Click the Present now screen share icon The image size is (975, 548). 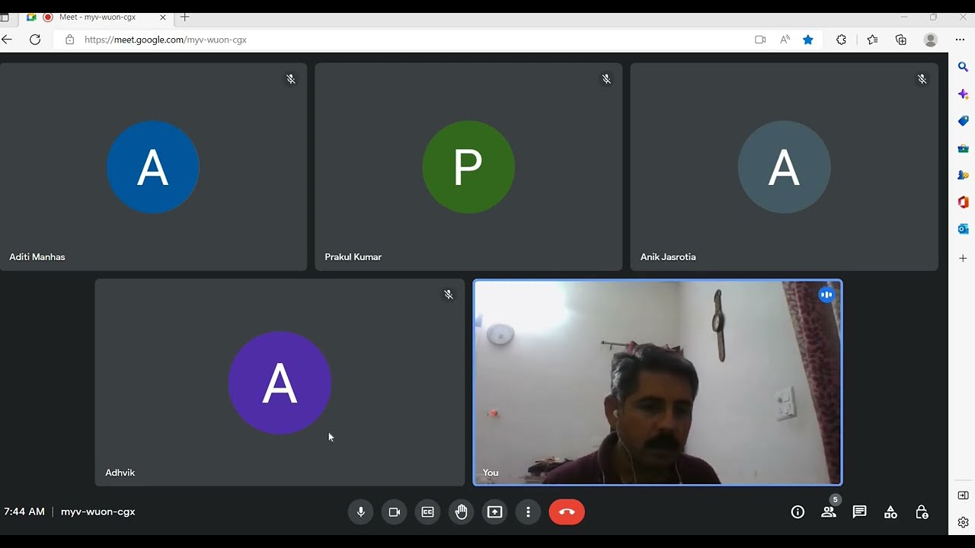click(x=495, y=512)
